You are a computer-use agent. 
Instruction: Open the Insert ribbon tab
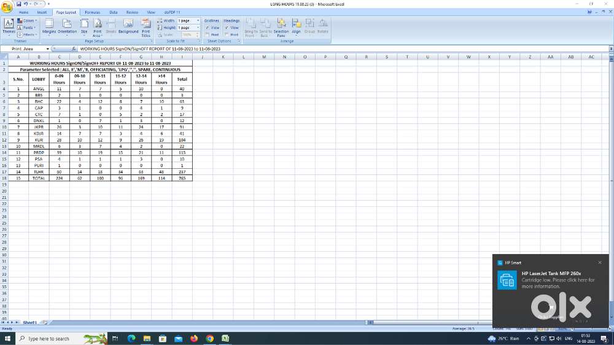coord(42,12)
